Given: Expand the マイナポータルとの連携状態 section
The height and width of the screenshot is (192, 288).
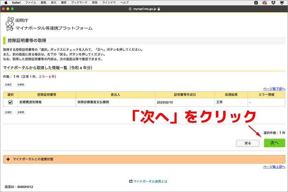Looking at the screenshot, I should 8,159.
